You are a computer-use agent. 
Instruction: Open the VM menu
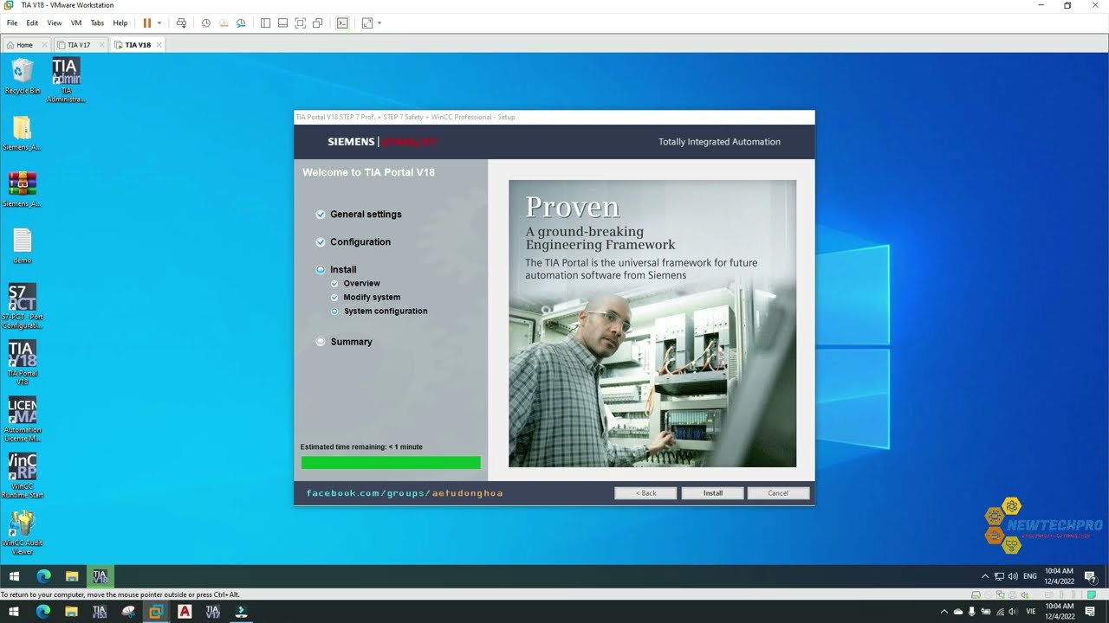tap(76, 23)
